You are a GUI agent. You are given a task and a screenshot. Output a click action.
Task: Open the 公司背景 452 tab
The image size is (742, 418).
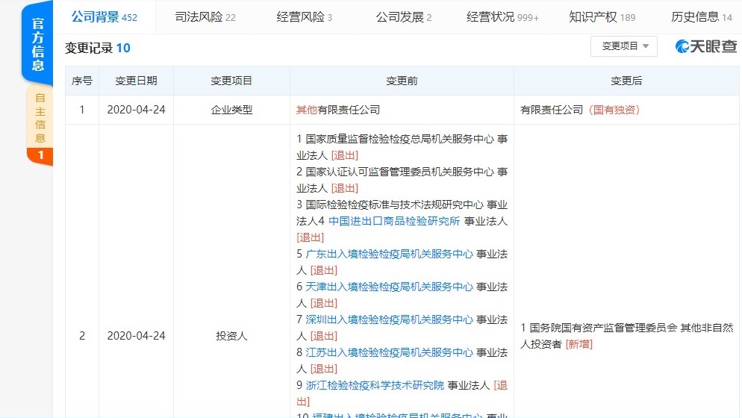point(104,17)
